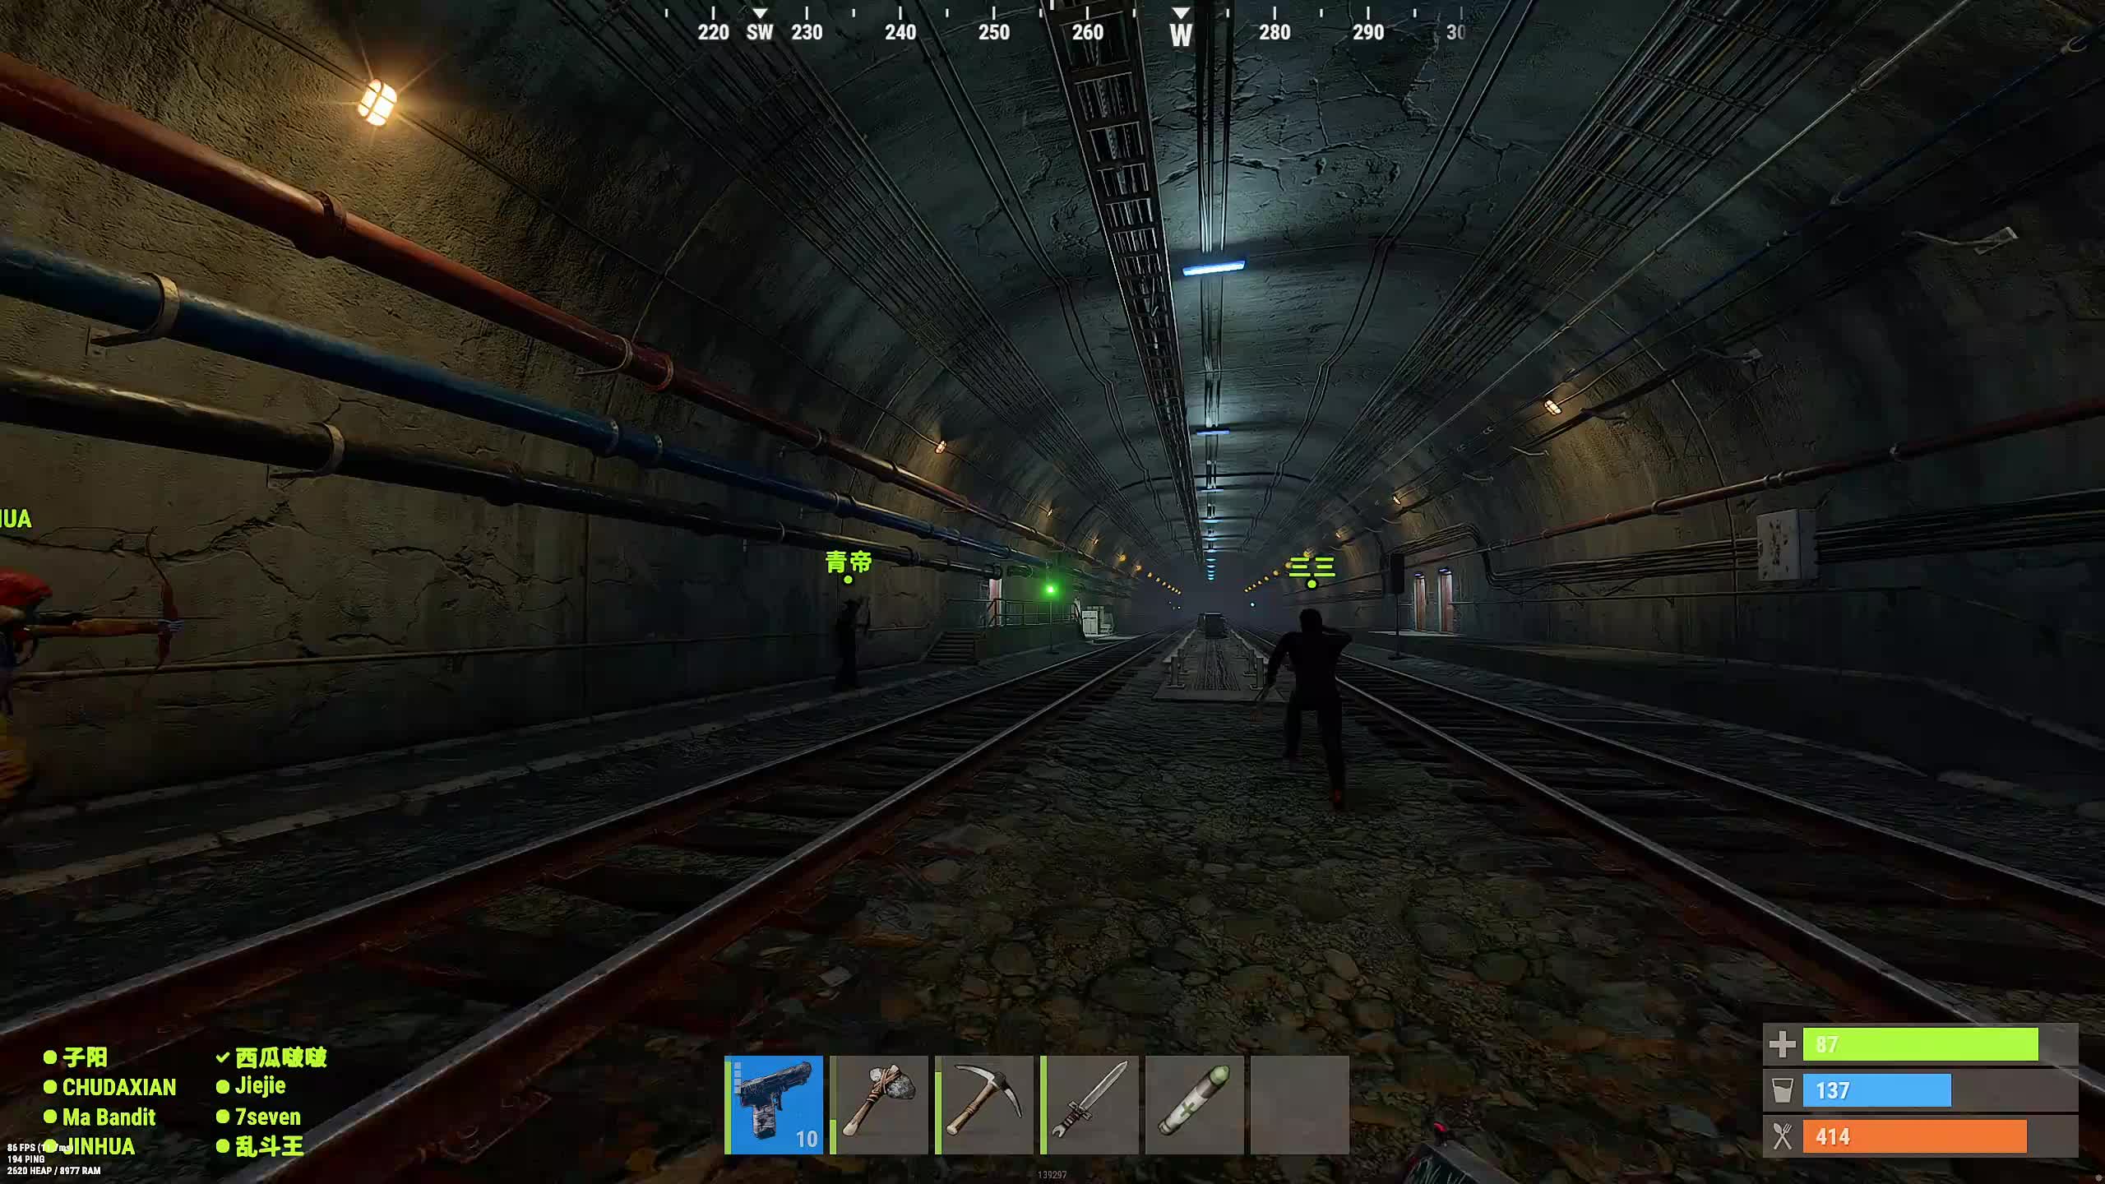Select the longsword hotbar slot
The image size is (2105, 1184).
pyautogui.click(x=1090, y=1104)
